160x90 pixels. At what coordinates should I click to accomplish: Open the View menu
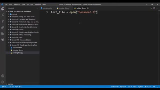(x=23, y=4)
